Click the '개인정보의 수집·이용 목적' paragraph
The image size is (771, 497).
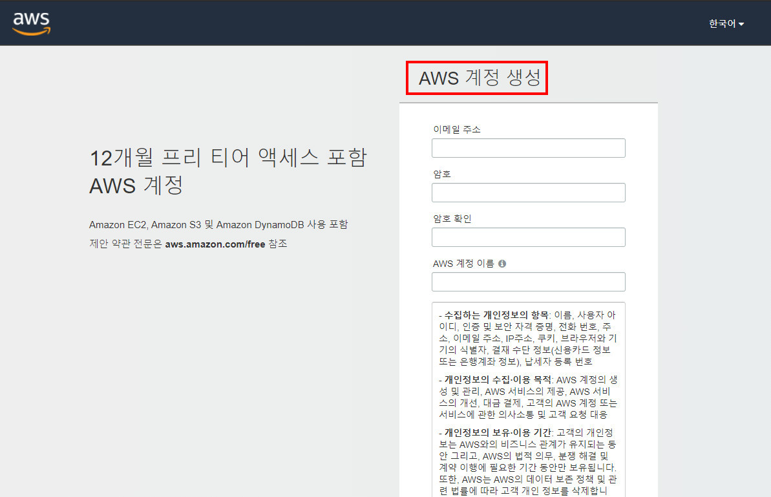[527, 397]
